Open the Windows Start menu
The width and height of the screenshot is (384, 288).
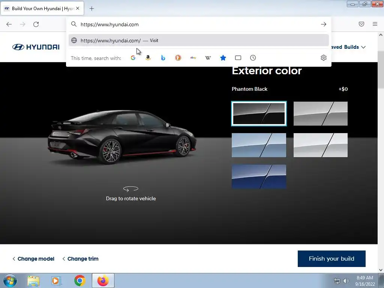(x=10, y=280)
